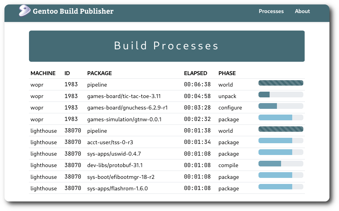339x211 pixels.
Task: Click the compile phase label
Action: [x=228, y=165]
